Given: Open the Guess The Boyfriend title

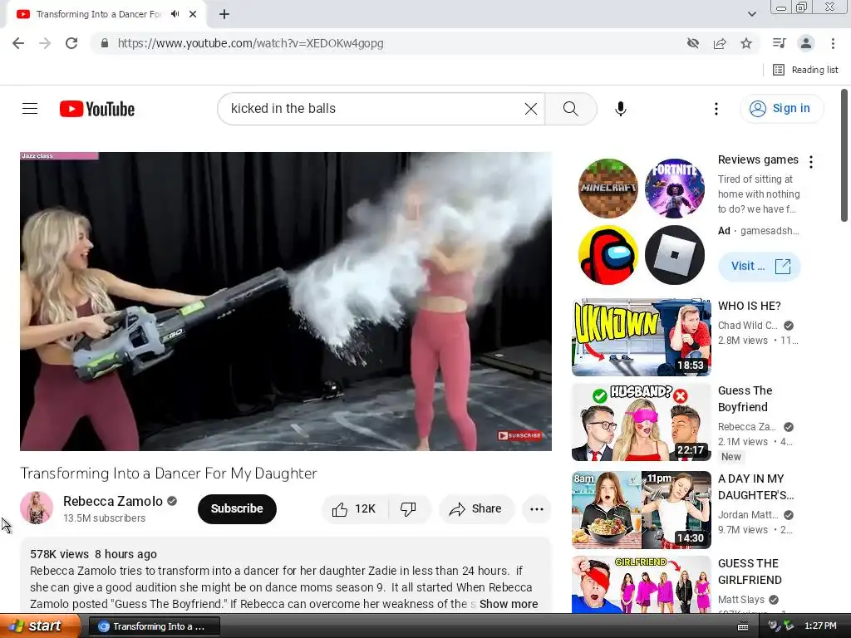Looking at the screenshot, I should tap(745, 399).
